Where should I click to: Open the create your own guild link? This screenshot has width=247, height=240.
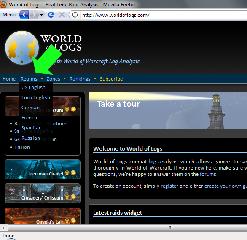pyautogui.click(x=226, y=186)
